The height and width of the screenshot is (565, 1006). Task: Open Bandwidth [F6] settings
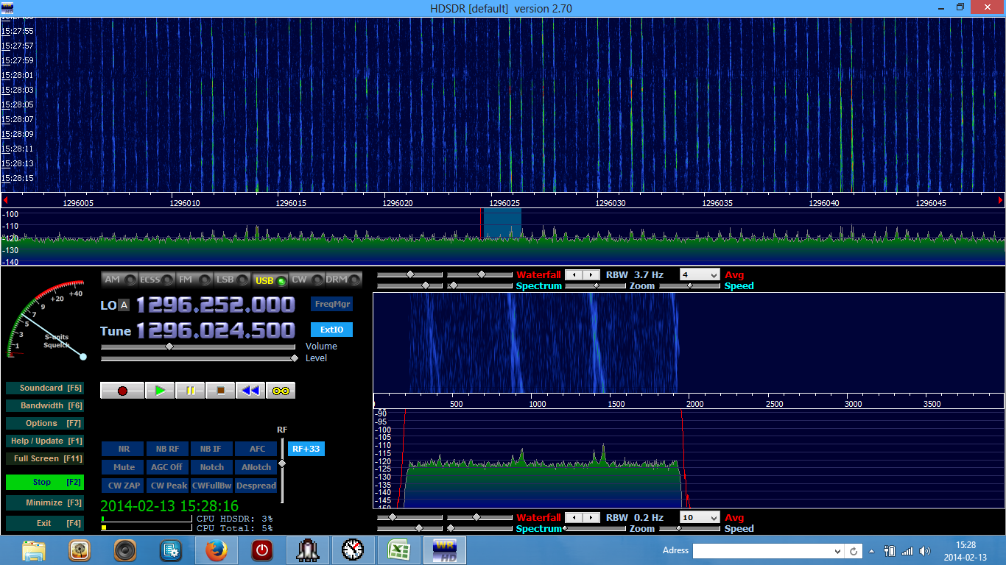pos(44,405)
